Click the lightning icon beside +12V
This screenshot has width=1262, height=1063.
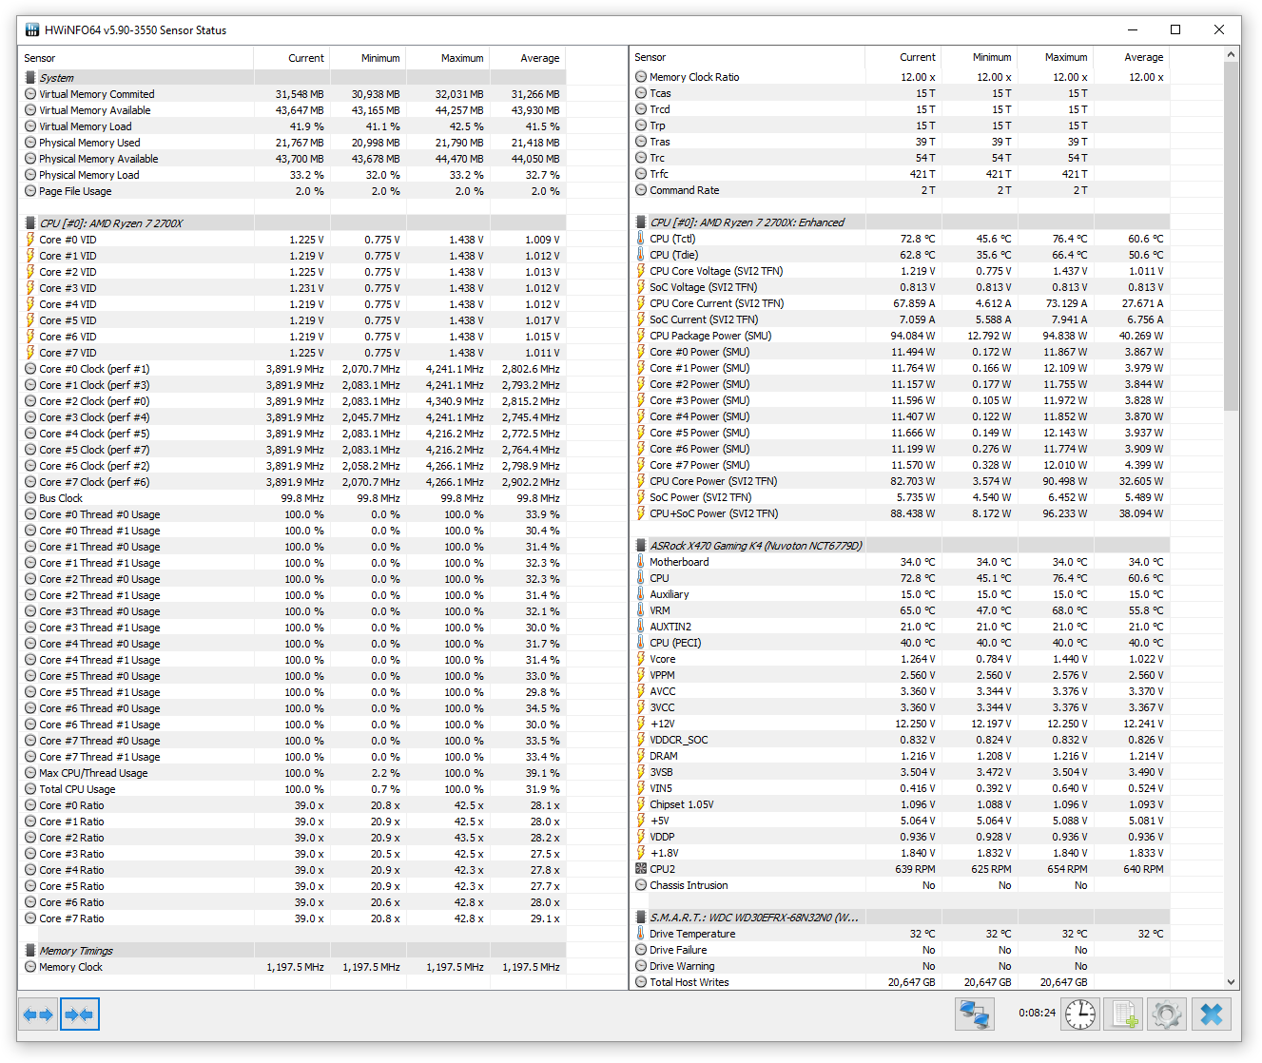[641, 724]
